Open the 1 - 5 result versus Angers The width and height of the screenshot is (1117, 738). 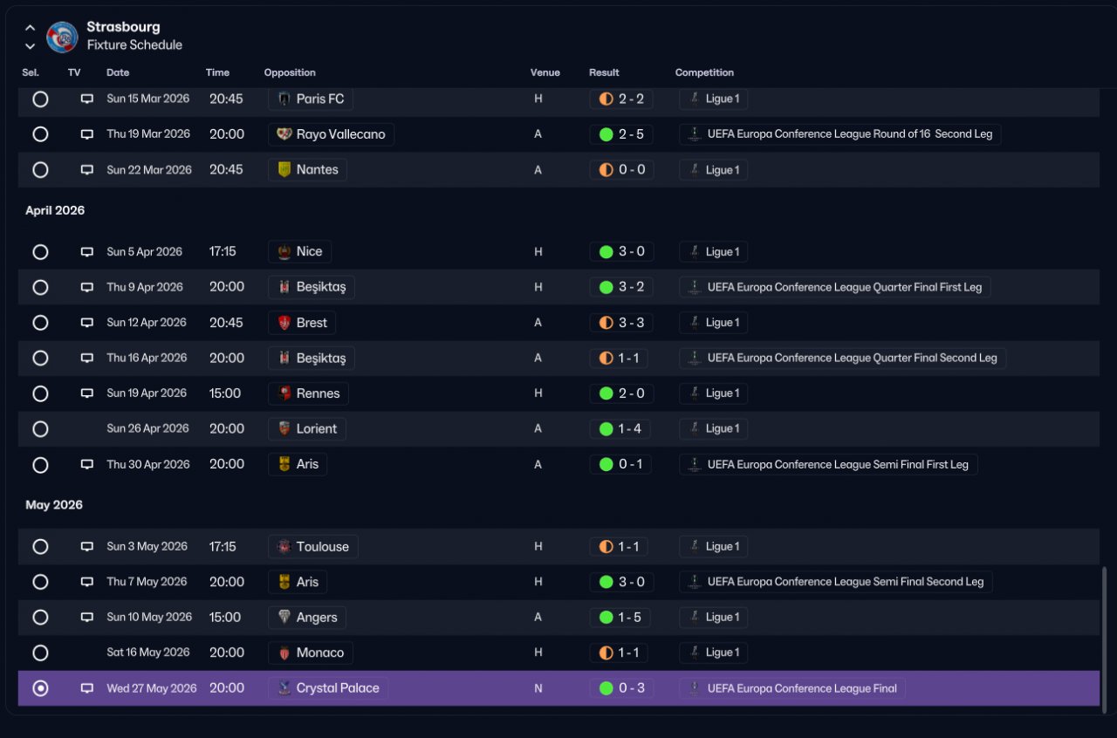[x=621, y=618]
